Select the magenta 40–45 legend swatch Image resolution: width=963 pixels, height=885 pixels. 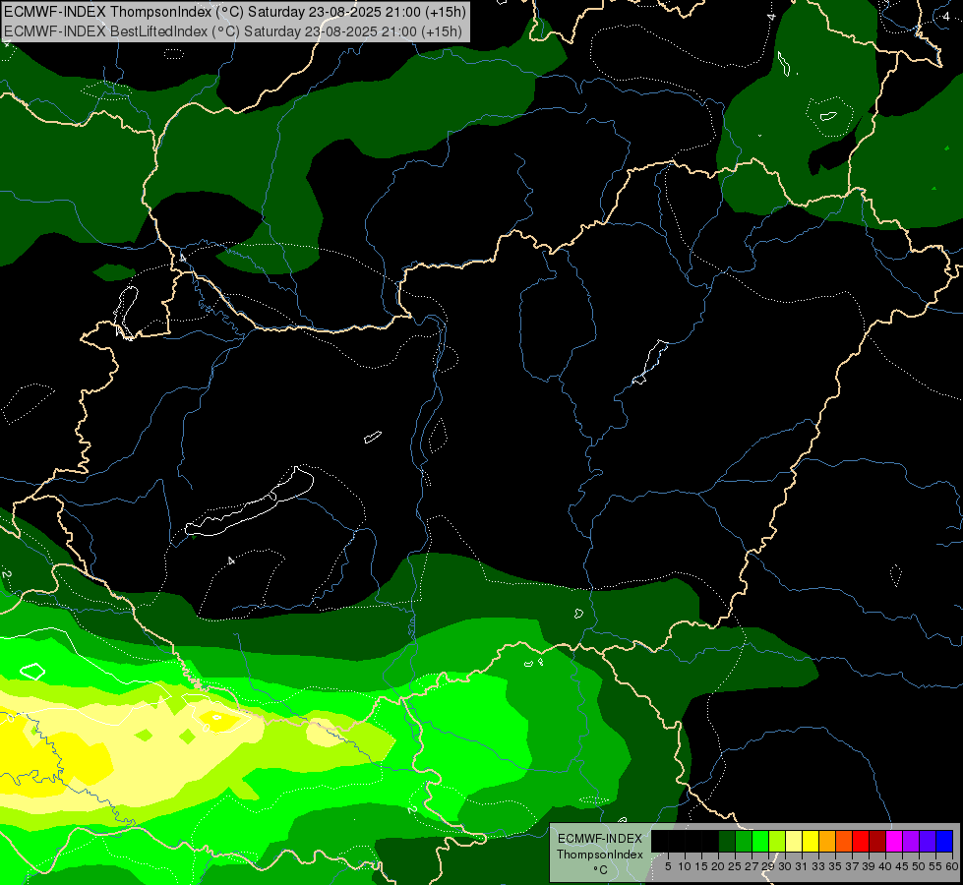(895, 841)
